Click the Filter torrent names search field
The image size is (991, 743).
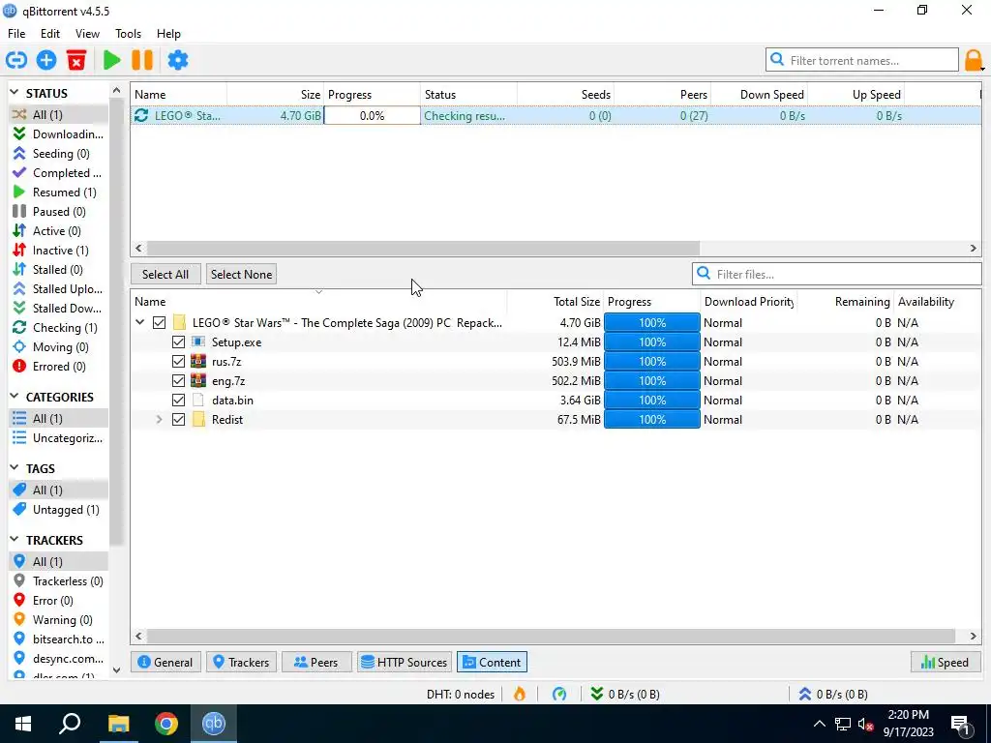coord(862,61)
